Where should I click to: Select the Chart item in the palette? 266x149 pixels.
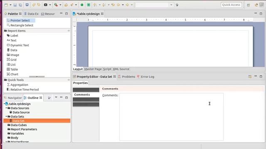(x=12, y=74)
